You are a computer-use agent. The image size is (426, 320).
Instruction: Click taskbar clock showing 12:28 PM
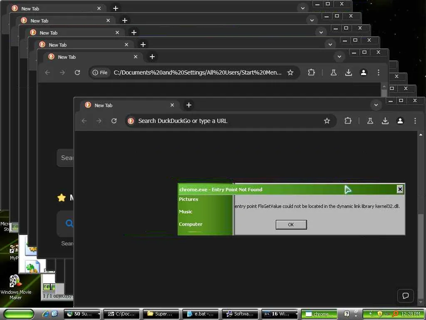(x=411, y=314)
